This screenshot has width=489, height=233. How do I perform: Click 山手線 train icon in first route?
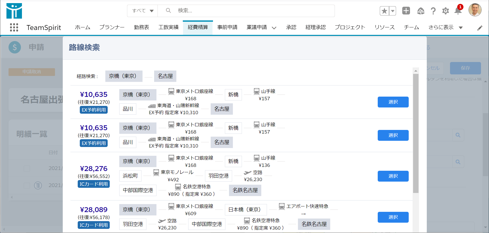257,91
